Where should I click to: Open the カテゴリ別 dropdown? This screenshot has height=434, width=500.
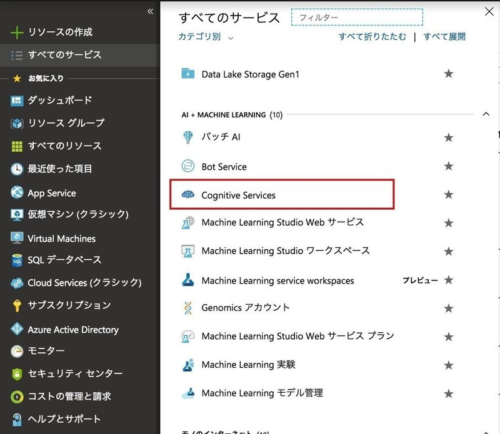(206, 37)
